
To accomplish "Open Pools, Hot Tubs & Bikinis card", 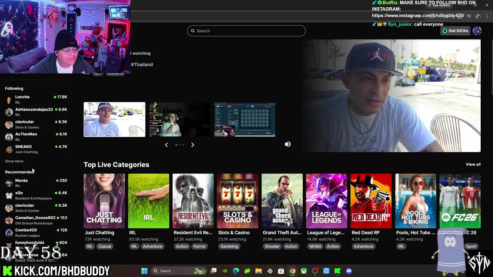I will tap(416, 201).
